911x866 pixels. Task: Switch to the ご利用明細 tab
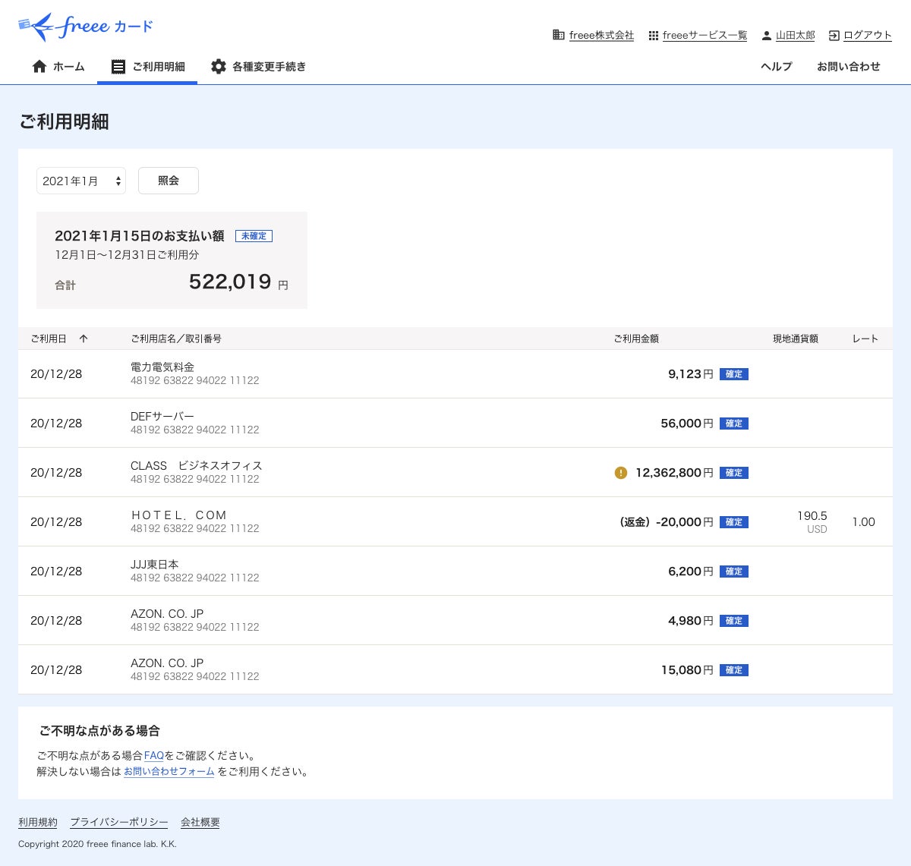point(147,67)
